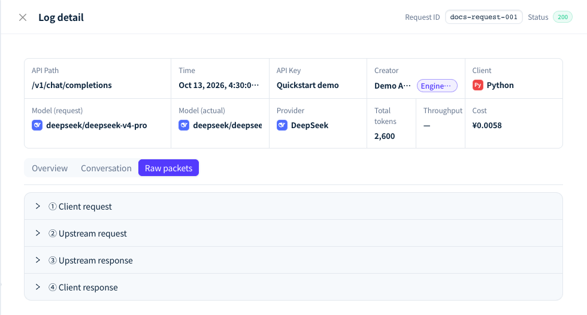
Task: Click the ④ Client response row label
Action: [x=83, y=287]
